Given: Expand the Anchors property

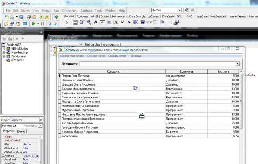Looking at the screenshot, I should (3, 156).
